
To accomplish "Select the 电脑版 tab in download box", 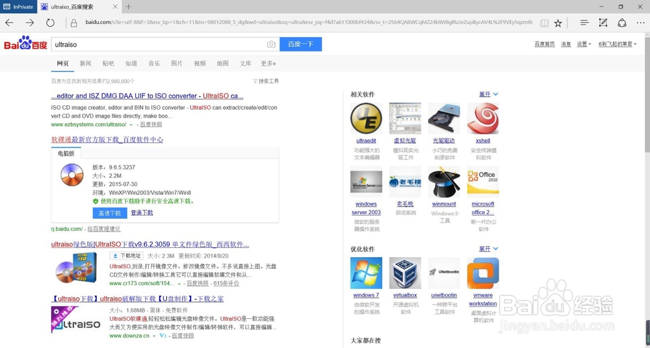I will [66, 153].
